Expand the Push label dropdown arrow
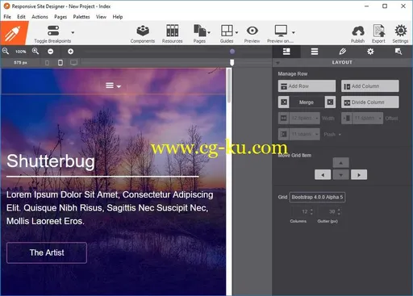The image size is (413, 296). pos(340,135)
